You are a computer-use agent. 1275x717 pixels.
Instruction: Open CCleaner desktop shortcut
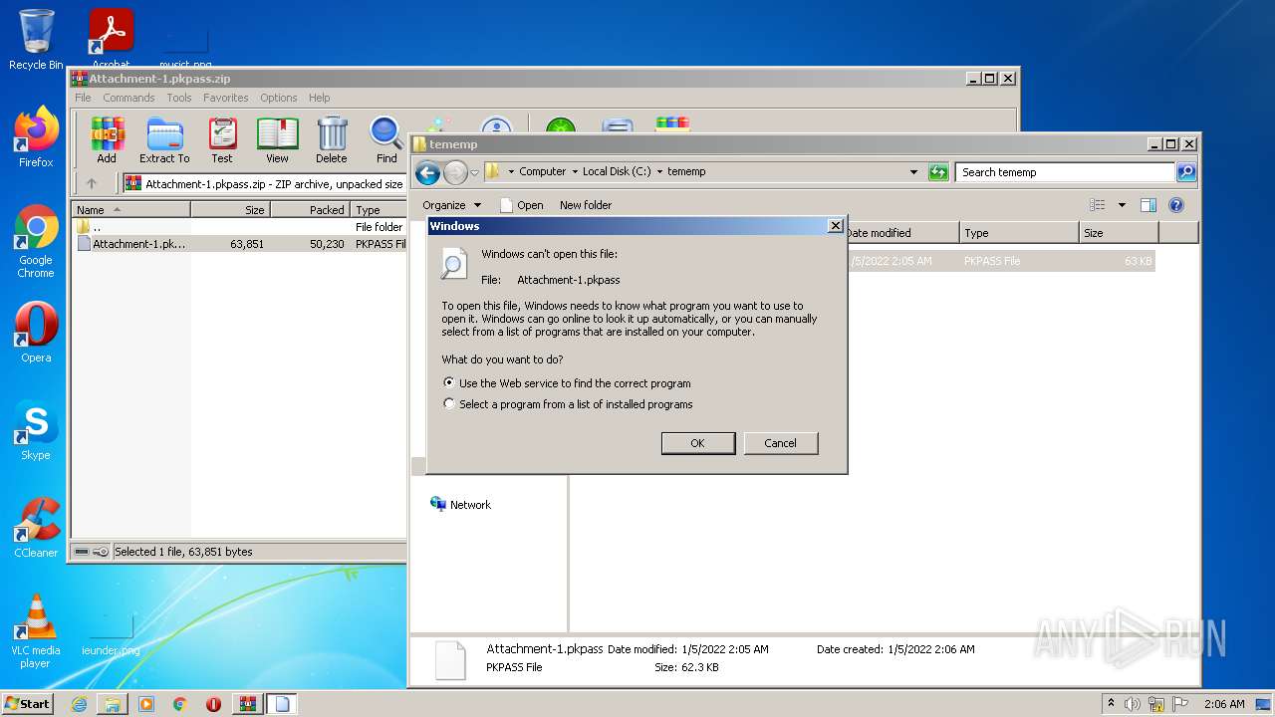(x=36, y=528)
